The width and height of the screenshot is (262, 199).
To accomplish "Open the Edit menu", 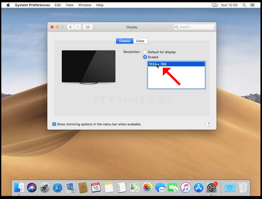I will tap(58, 5).
